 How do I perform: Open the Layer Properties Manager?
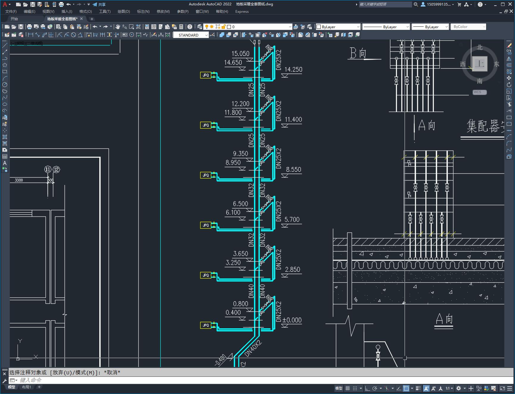tap(200, 27)
